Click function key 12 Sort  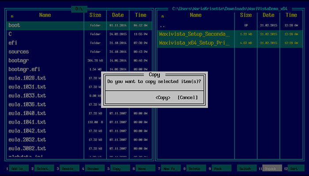[x=296, y=169]
